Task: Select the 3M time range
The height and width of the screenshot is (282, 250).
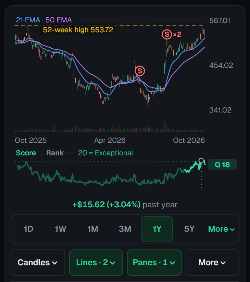Action: (x=125, y=229)
